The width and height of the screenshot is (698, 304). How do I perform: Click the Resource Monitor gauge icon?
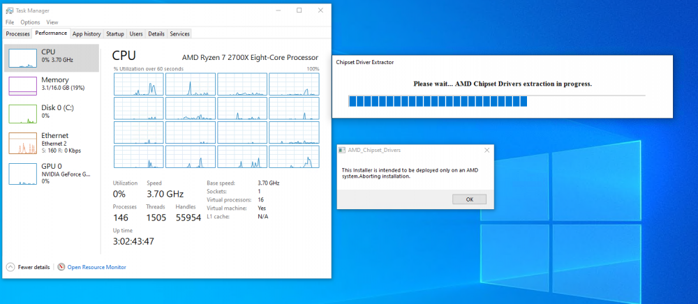click(61, 267)
